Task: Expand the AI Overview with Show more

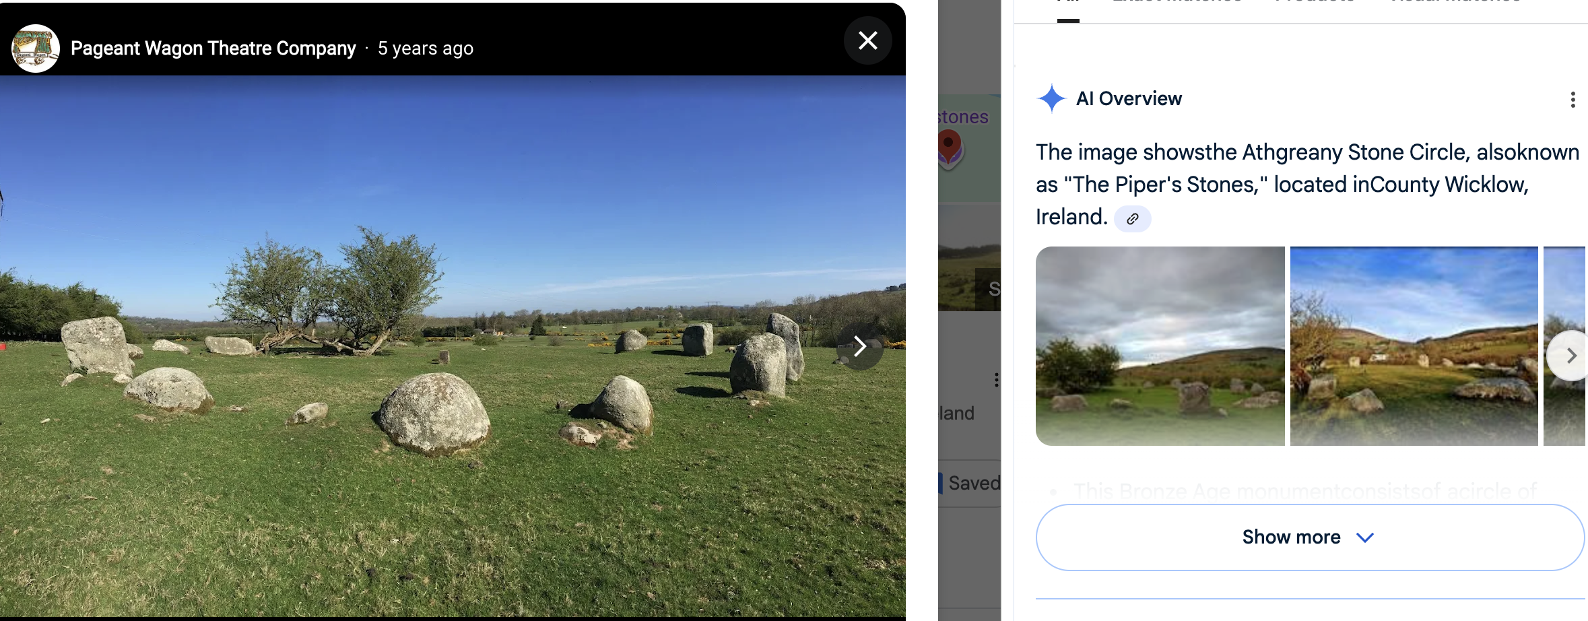Action: coord(1309,537)
